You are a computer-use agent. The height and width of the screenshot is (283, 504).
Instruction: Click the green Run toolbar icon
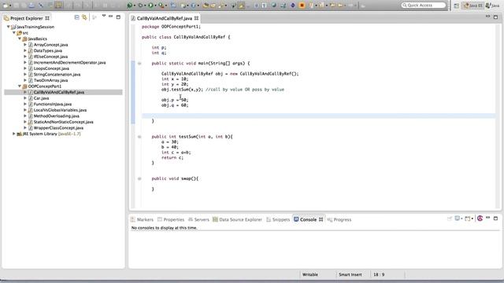tap(150, 6)
